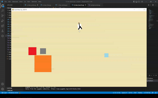The image size is (158, 98).
Task: Open the Selection menu
Action: [x=15, y=2]
